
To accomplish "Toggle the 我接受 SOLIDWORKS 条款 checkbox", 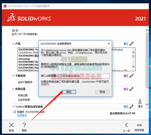I will [x=15, y=112].
